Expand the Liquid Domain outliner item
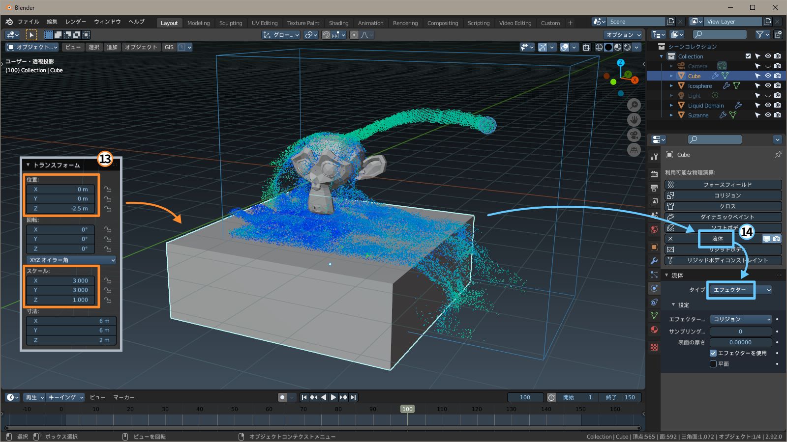Screen dimensions: 787x442 671,105
